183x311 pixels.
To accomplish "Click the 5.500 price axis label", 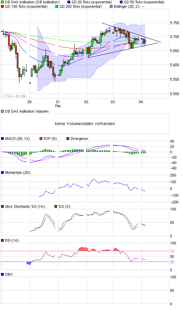I will pyautogui.click(x=175, y=93).
